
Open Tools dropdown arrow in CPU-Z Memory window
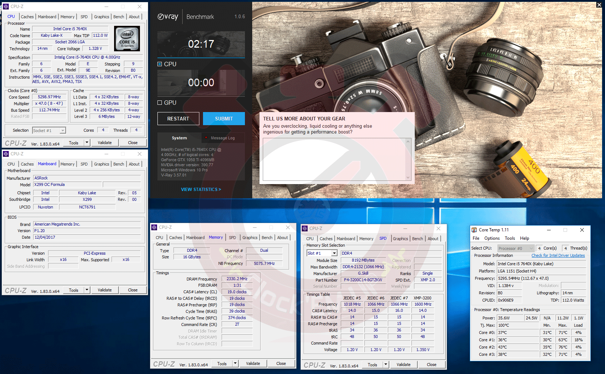(x=235, y=363)
